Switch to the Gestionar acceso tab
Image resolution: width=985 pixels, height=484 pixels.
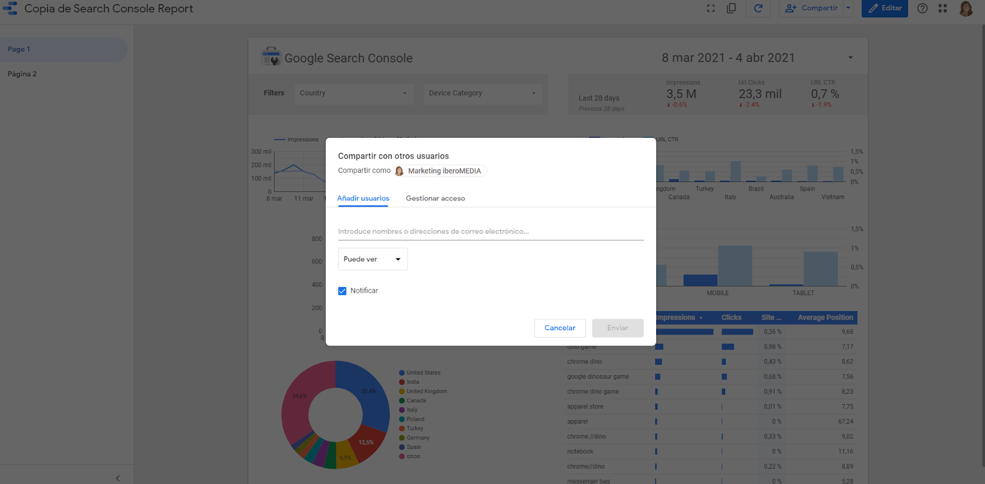[435, 199]
